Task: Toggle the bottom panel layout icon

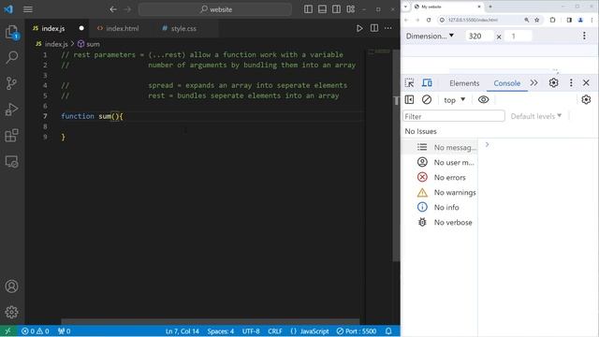Action: pyautogui.click(x=322, y=9)
